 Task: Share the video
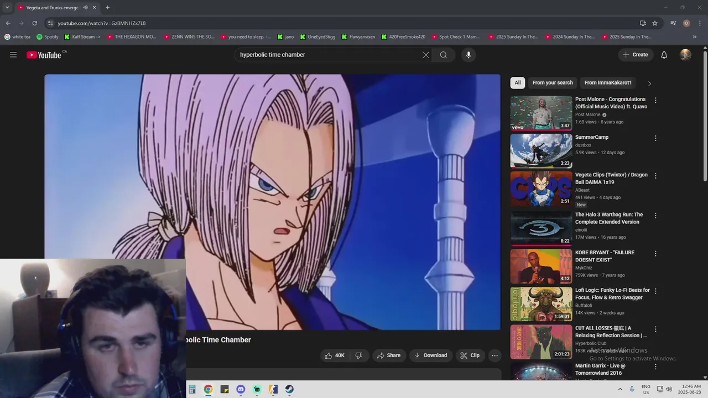(388, 355)
